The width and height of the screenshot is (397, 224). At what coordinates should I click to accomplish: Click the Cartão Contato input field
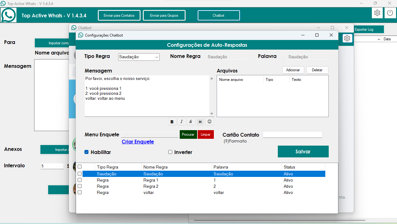293,134
